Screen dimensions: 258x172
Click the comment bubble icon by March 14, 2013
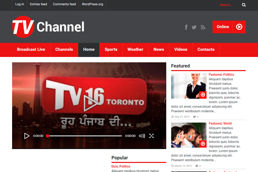tap(197, 166)
